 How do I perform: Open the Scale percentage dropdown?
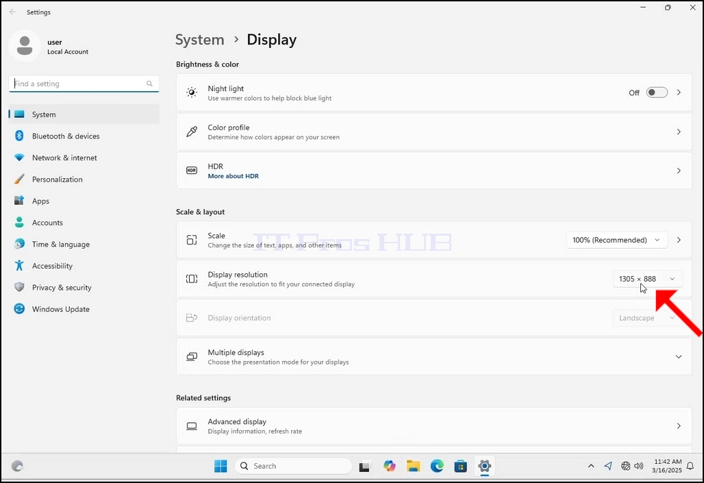point(616,240)
